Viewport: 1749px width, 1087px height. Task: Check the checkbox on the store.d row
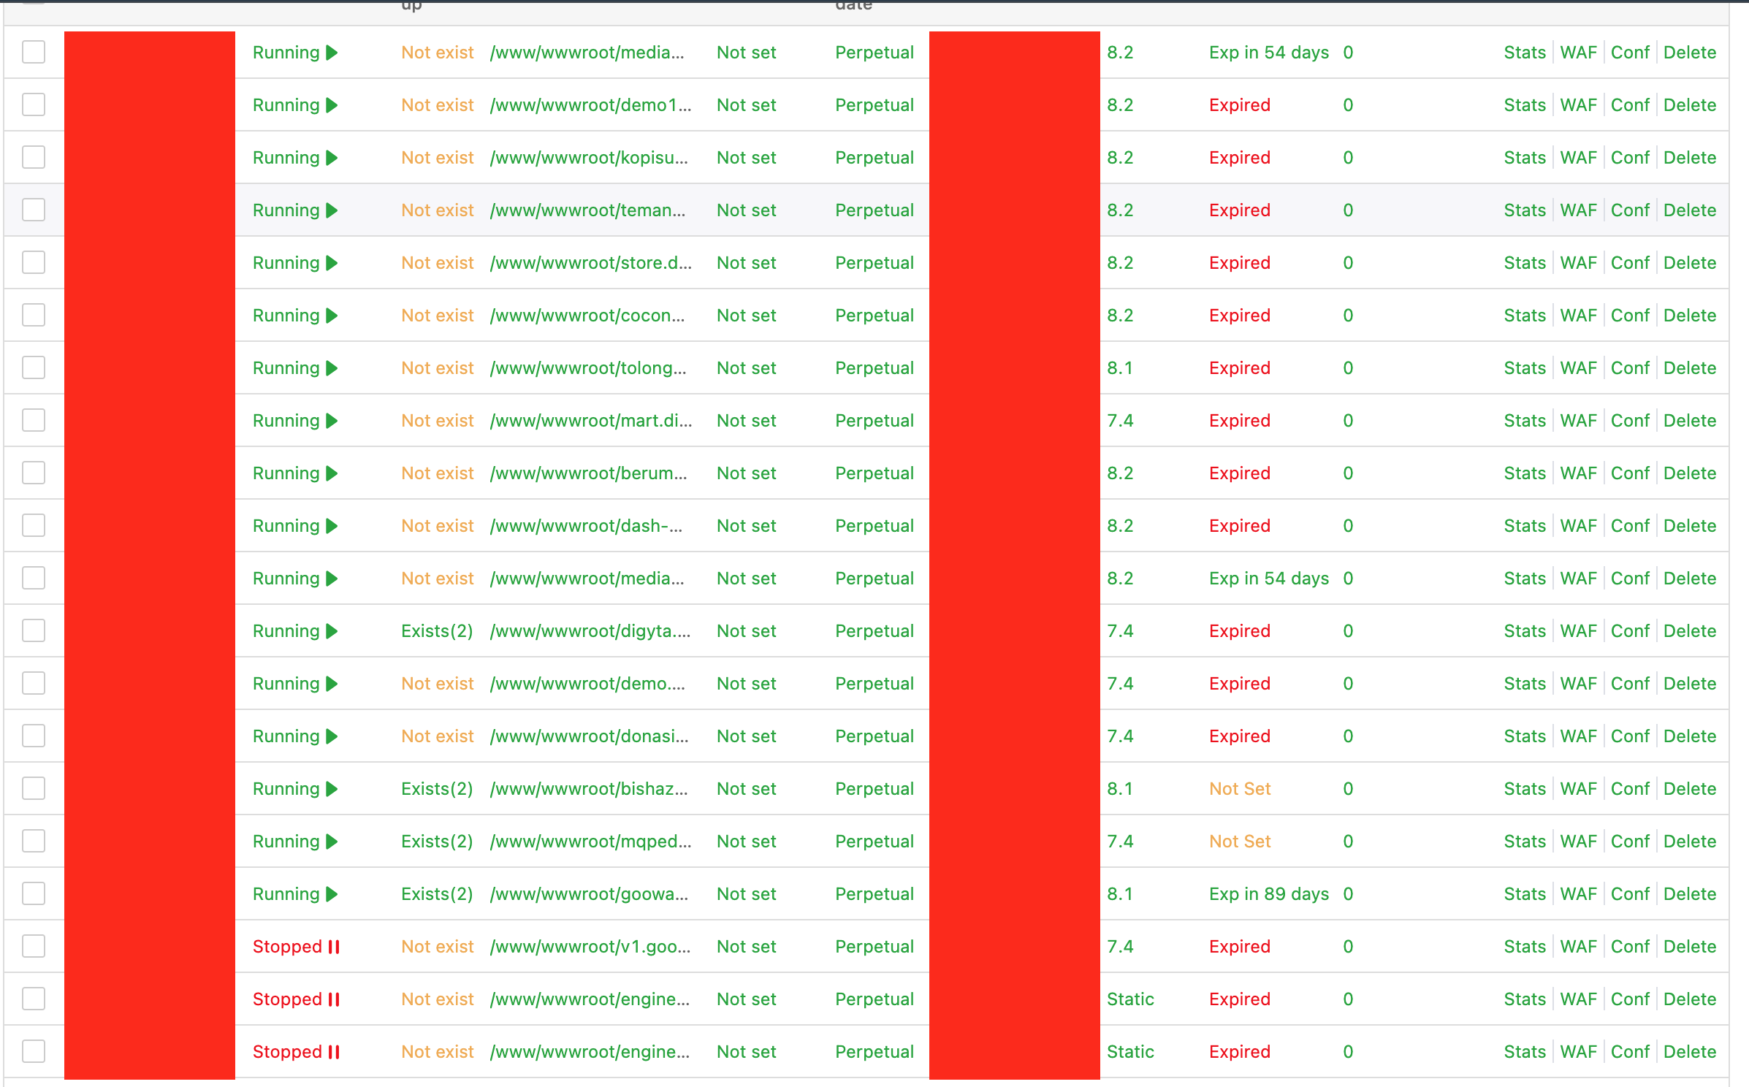tap(34, 262)
